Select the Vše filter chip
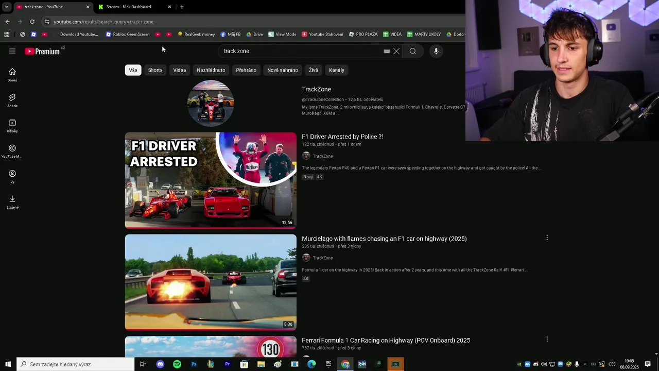Image resolution: width=659 pixels, height=371 pixels. pyautogui.click(x=133, y=70)
